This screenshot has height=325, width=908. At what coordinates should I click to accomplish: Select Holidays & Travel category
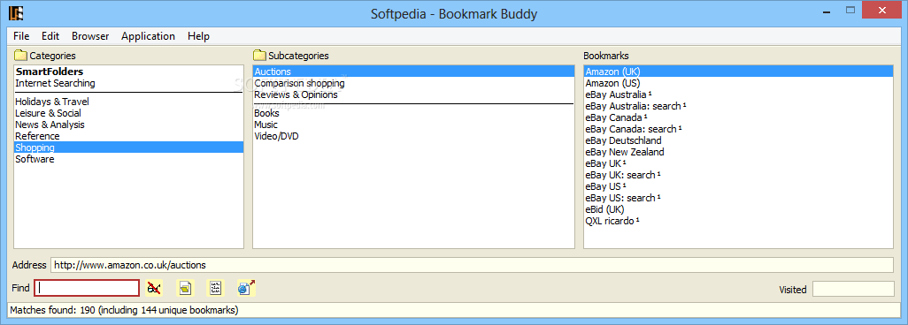click(x=128, y=102)
